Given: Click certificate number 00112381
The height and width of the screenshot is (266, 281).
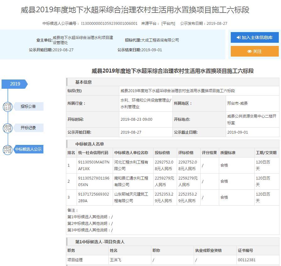Looking at the screenshot, I should (x=247, y=260).
